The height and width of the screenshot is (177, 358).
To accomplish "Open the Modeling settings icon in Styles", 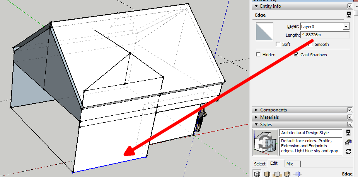I will click(297, 174).
